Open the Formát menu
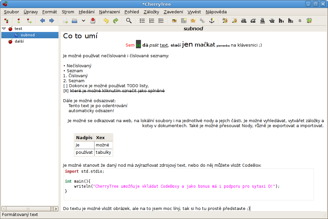This screenshot has height=219, width=328. point(49,12)
